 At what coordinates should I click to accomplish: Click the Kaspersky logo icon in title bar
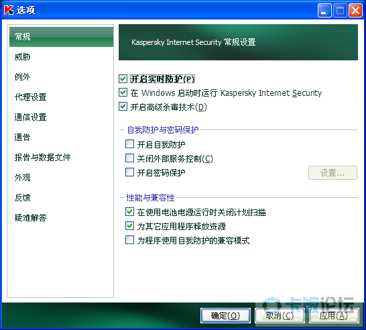click(9, 10)
